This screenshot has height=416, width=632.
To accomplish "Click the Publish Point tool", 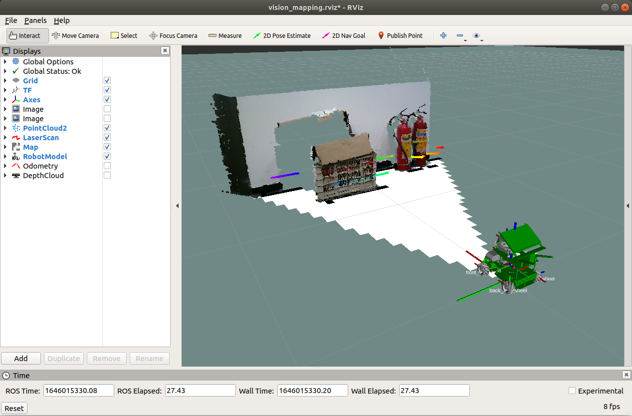I will pyautogui.click(x=400, y=36).
